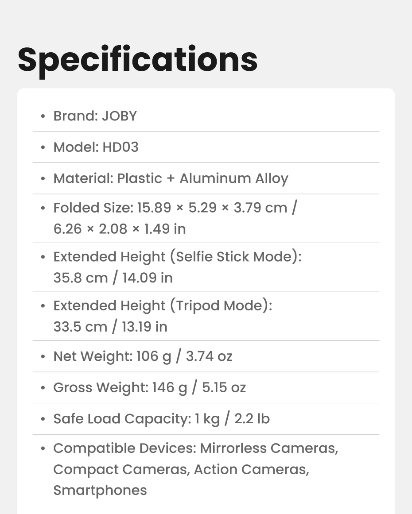Select Material: Plastic + Aluminum Alloy row
This screenshot has height=514, width=412.
[x=206, y=178]
